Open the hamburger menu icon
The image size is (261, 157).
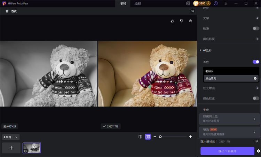226,3
